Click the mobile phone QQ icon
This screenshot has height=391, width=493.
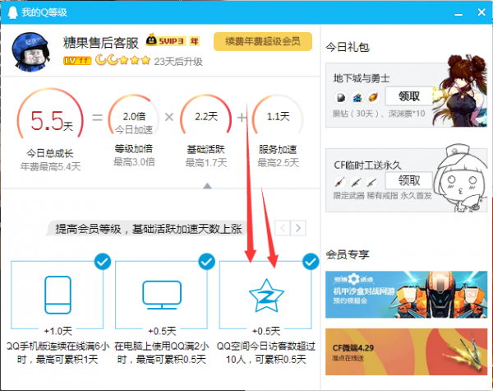(58, 295)
